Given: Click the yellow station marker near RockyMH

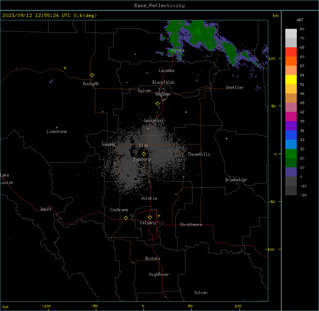Looking at the screenshot, I should [x=93, y=75].
